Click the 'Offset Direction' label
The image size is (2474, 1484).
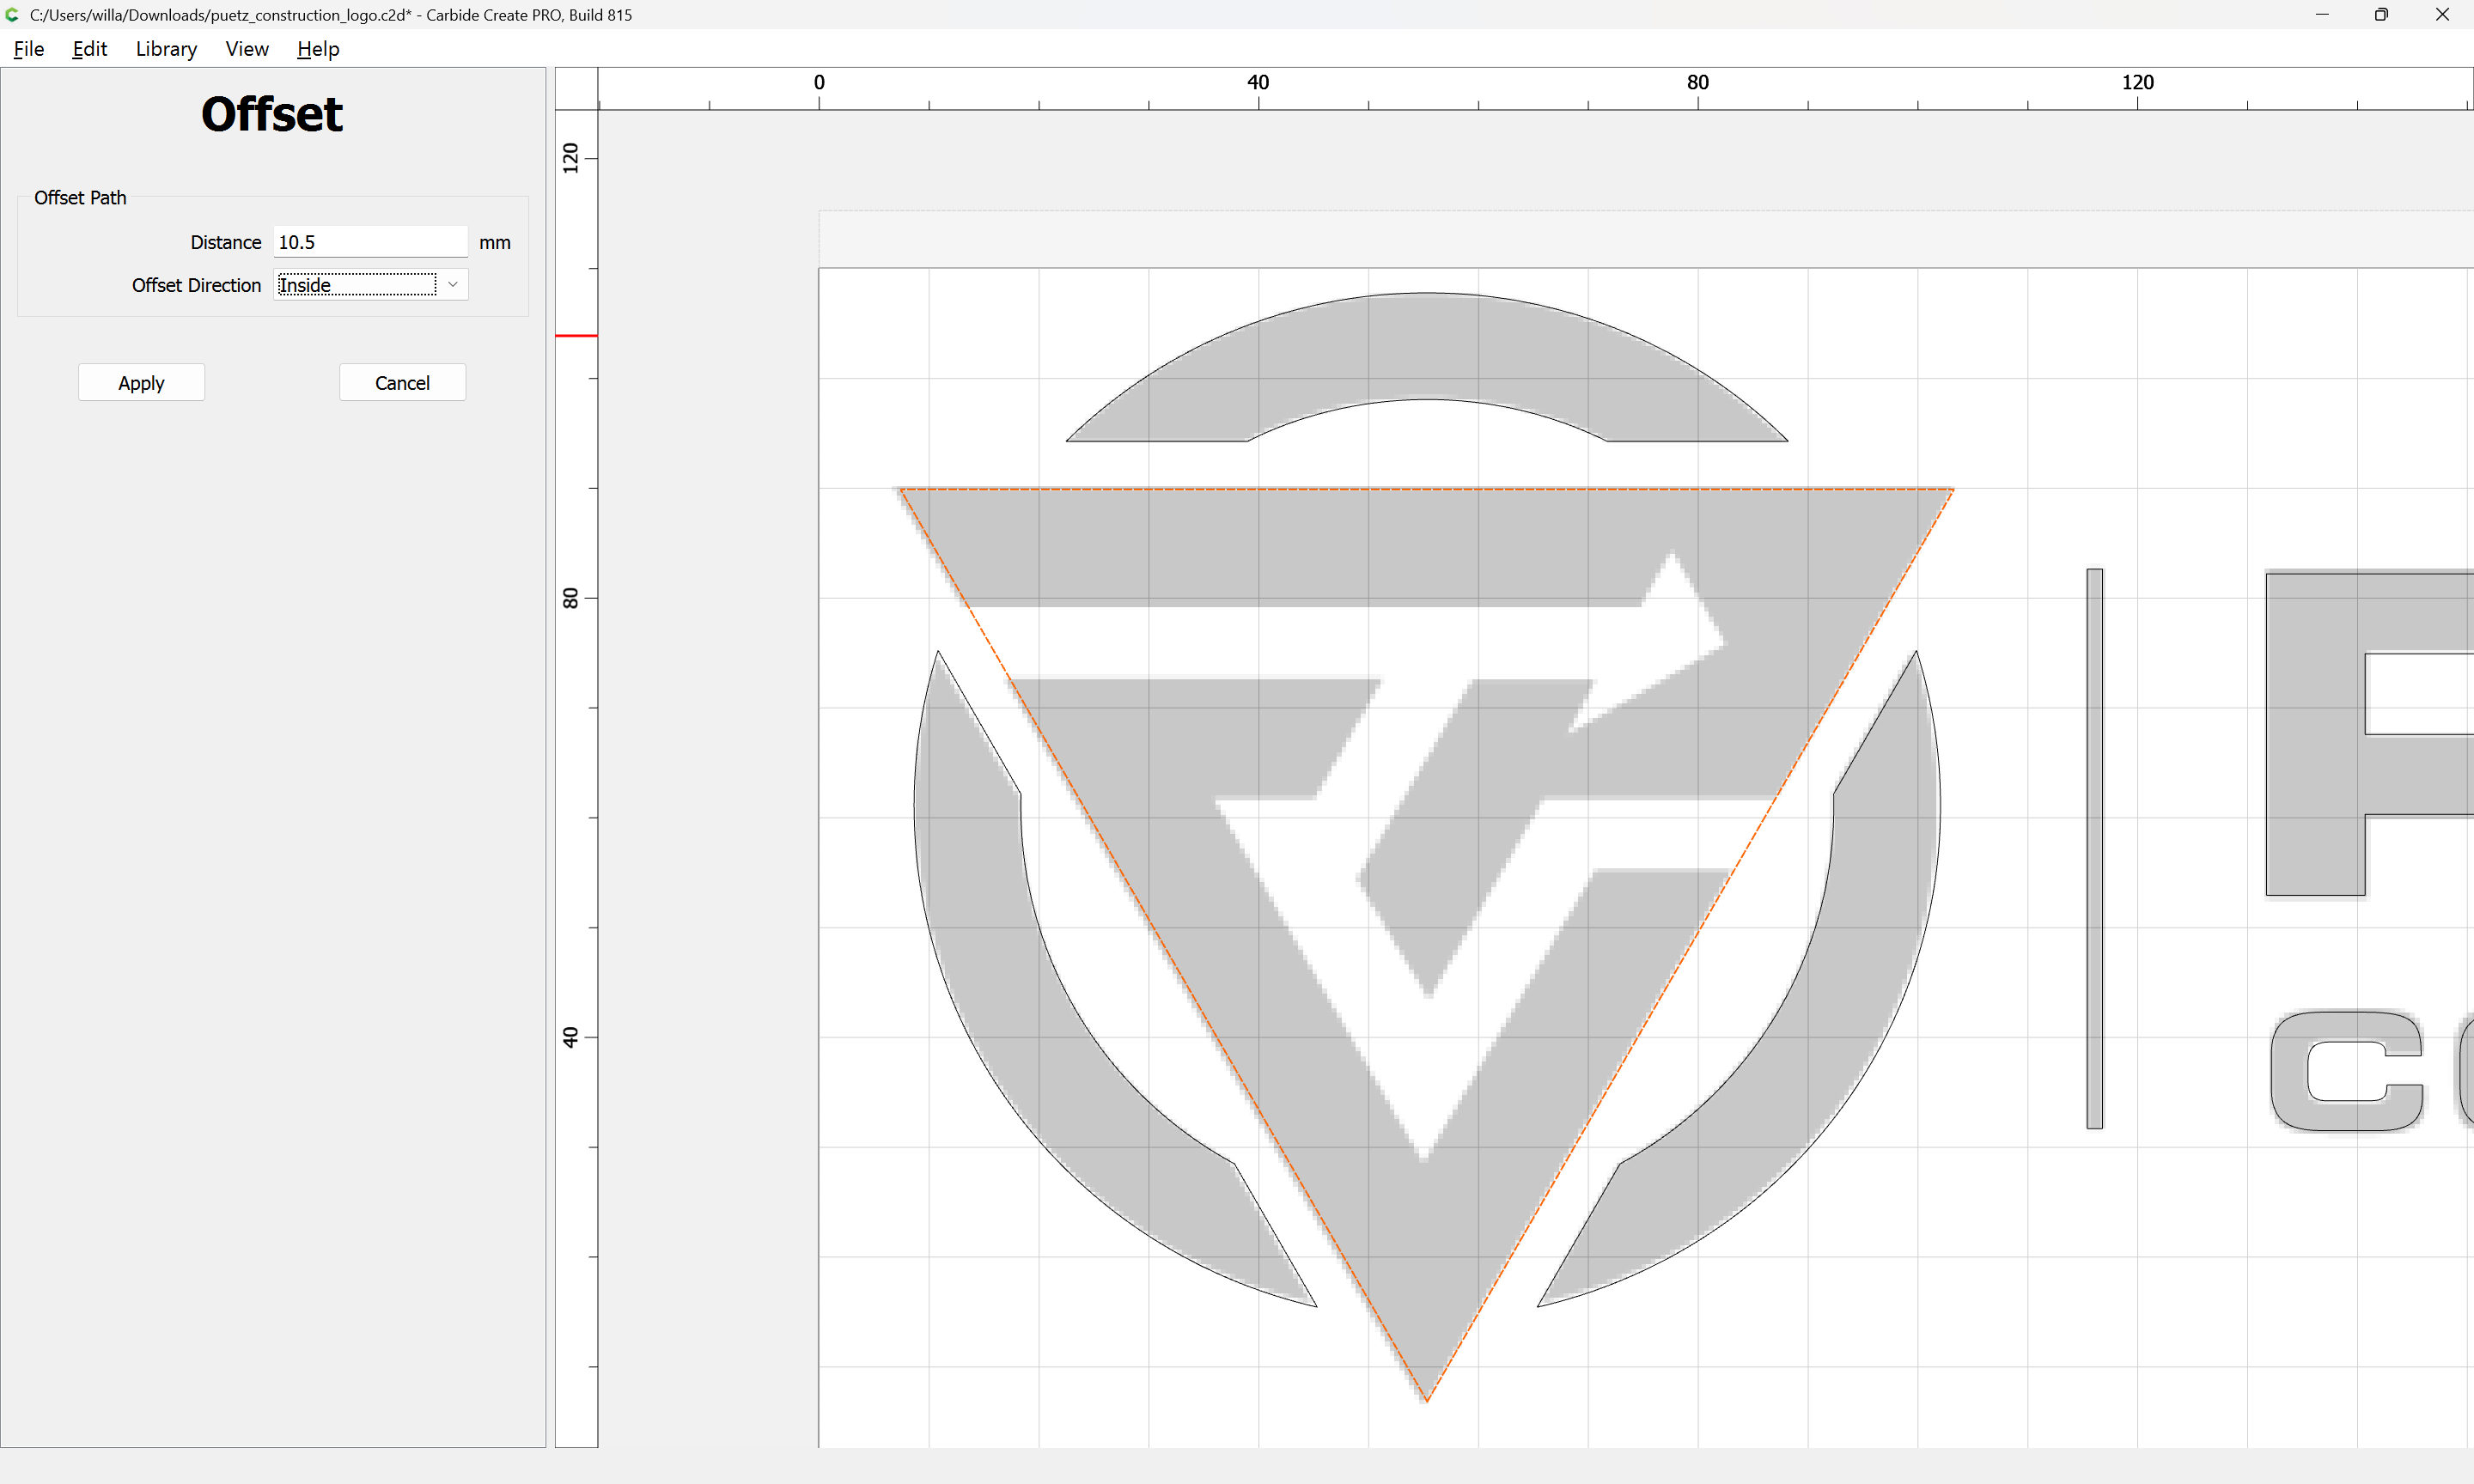coord(196,285)
